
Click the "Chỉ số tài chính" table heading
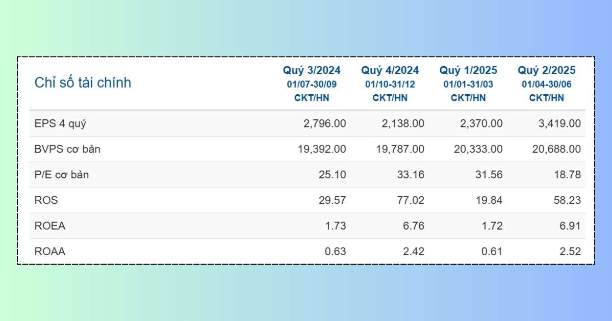coord(83,83)
